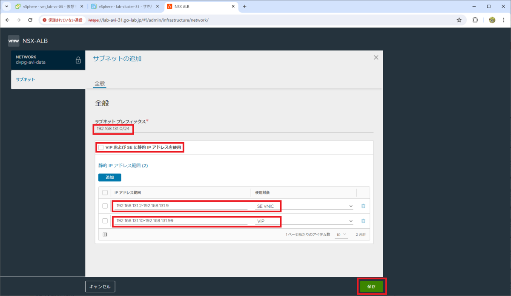This screenshot has height=296, width=511.
Task: Click the サブネット プレフィックス field 192.168.131.0/24
Action: coord(233,129)
